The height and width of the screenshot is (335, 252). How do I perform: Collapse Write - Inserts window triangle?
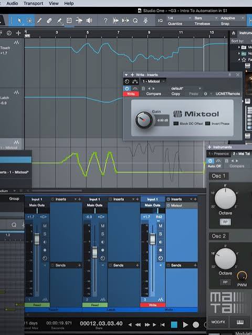click(126, 75)
